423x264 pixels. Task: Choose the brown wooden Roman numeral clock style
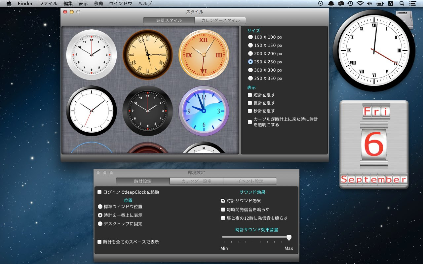pyautogui.click(x=148, y=55)
